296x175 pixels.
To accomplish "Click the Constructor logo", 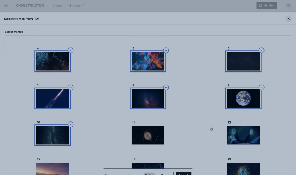I will [x=30, y=5].
